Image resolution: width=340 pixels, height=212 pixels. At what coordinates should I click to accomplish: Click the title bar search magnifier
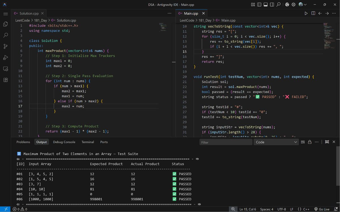[279, 5]
